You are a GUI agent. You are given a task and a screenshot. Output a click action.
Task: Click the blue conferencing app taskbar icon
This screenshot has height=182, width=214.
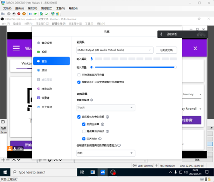[x=103, y=172]
